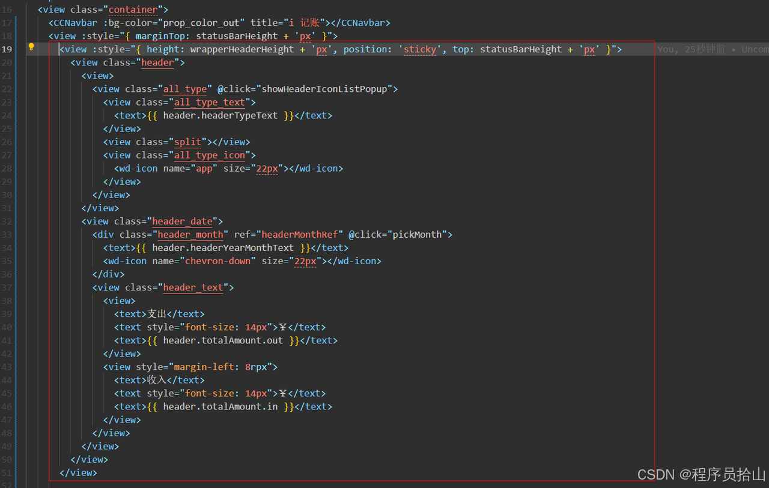The width and height of the screenshot is (769, 488).
Task: Click the marginTop property on line 18
Action: pos(160,36)
